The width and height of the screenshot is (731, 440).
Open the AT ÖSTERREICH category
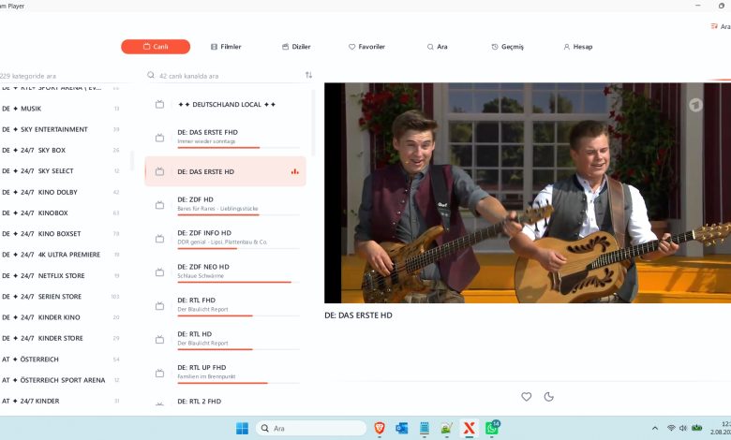point(61,359)
